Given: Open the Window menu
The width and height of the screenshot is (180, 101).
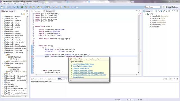Looking at the screenshot, I should (x=45, y=4).
